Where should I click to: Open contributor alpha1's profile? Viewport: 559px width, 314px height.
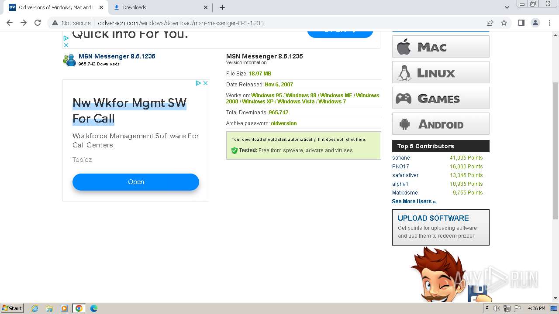pos(400,184)
